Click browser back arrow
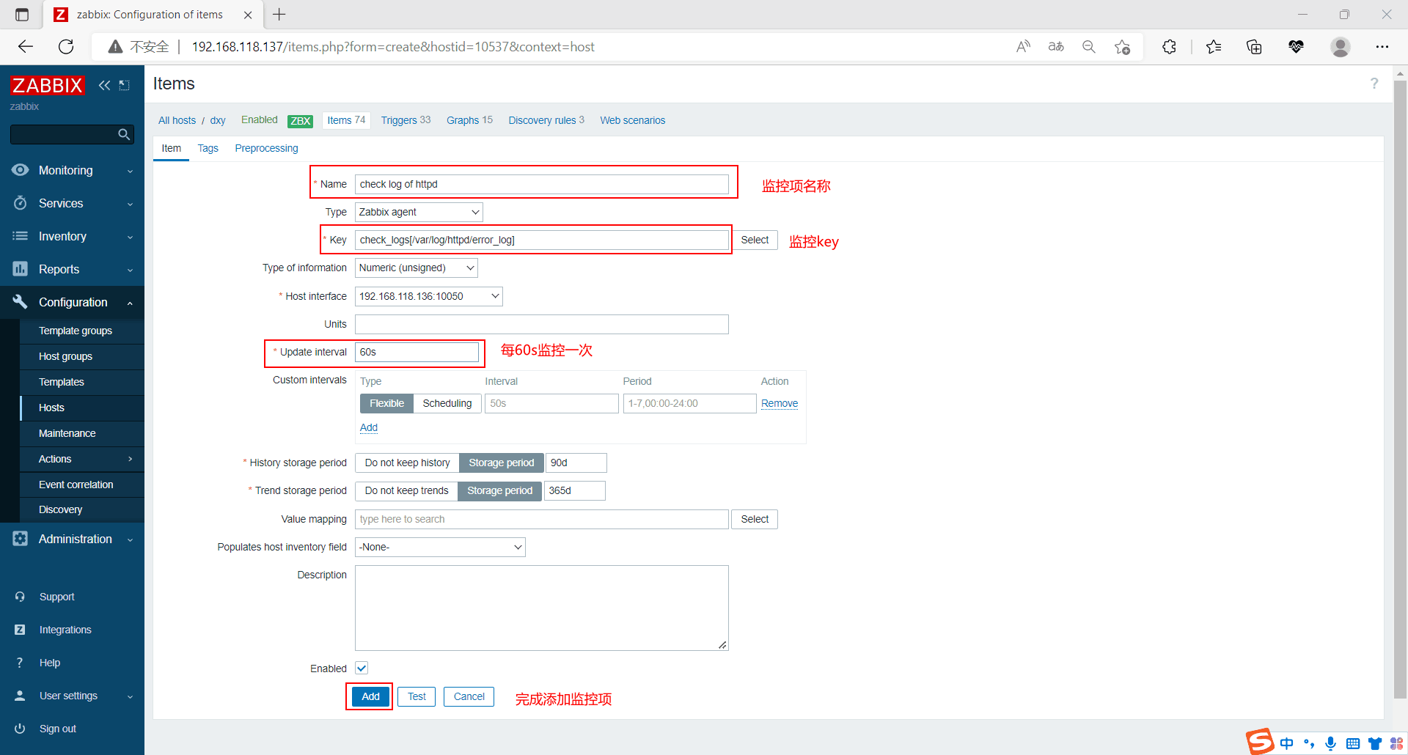 [26, 47]
